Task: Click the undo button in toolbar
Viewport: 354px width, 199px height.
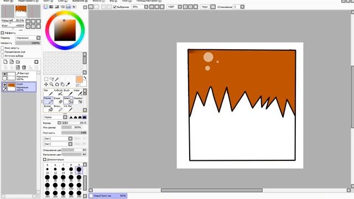Action: click(x=91, y=7)
